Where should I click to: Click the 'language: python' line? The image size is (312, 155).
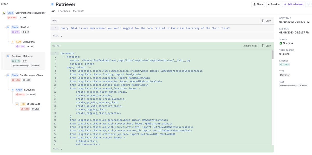point(82,64)
